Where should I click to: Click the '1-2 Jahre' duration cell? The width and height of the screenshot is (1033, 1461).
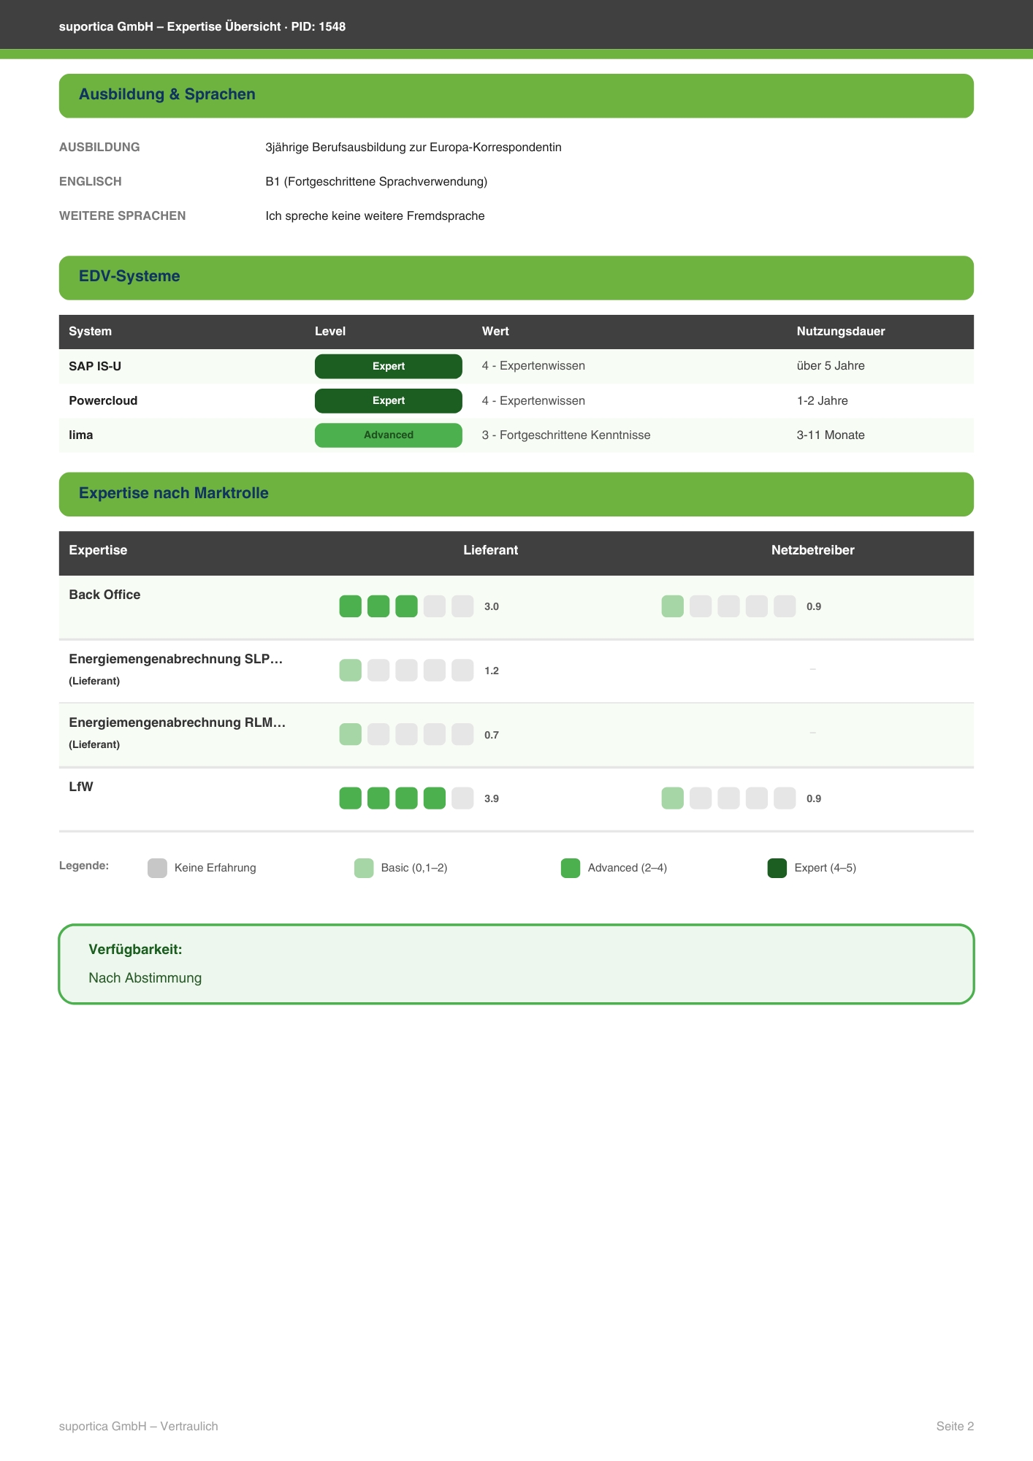click(x=823, y=400)
